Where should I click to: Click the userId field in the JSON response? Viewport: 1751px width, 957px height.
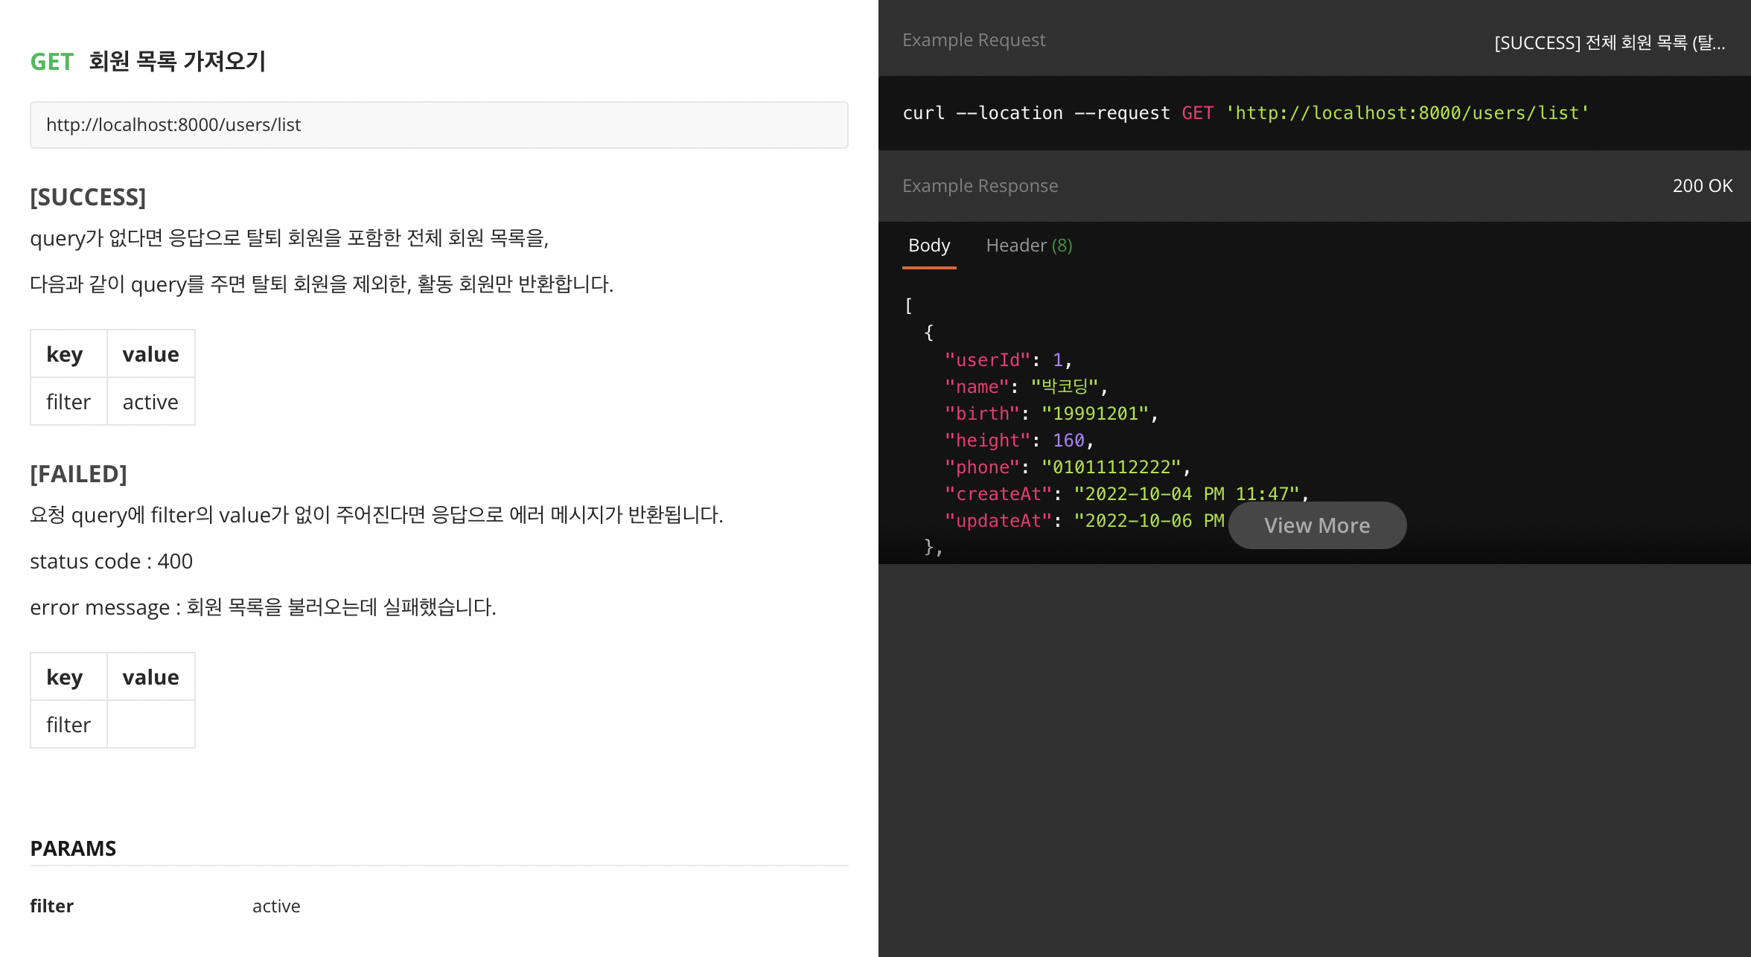coord(988,359)
